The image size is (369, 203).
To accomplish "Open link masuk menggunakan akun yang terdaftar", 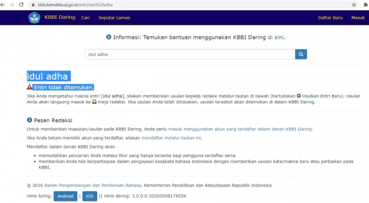I will pos(240,129).
